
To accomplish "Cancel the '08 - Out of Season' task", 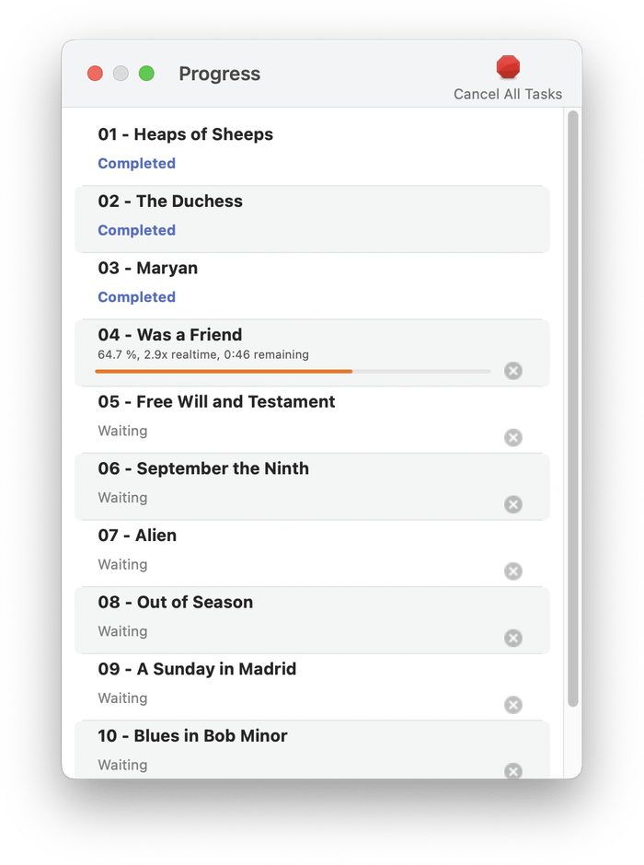I will tap(512, 638).
